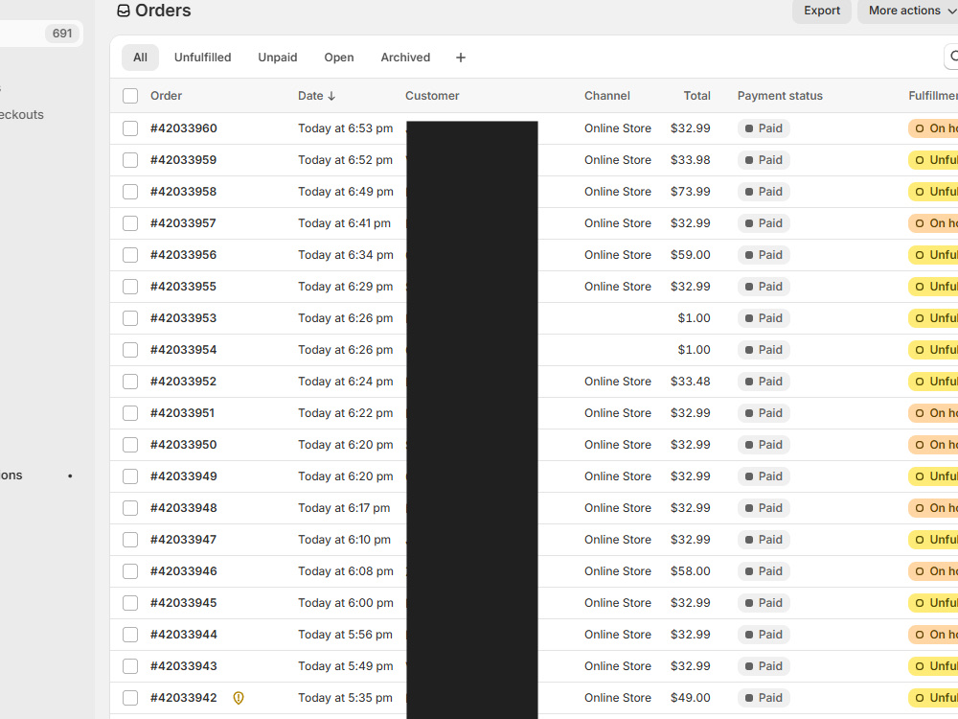Click the Orders inbox icon in header
The height and width of the screenshot is (719, 958).
[124, 11]
